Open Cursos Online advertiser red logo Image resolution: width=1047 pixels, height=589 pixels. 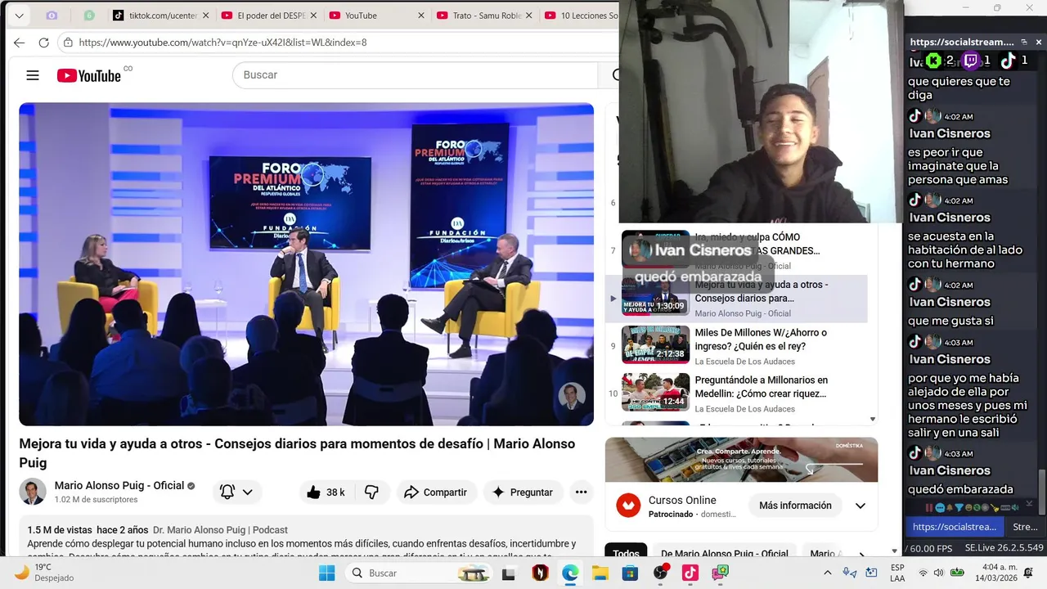[x=628, y=506]
